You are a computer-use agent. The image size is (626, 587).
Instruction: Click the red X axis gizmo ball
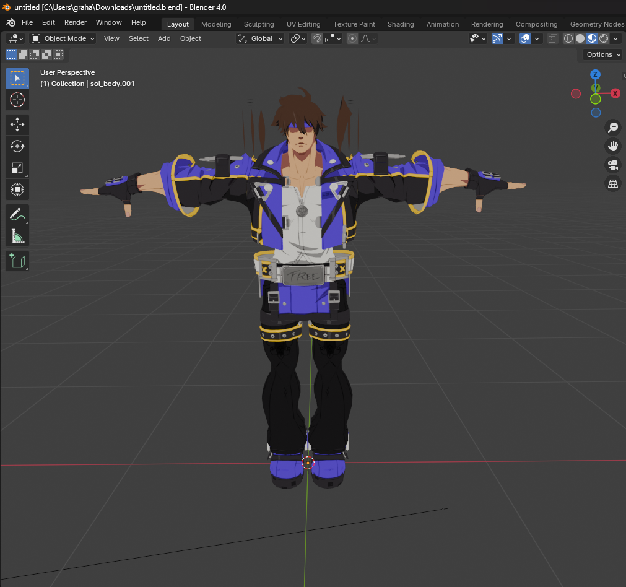point(615,93)
